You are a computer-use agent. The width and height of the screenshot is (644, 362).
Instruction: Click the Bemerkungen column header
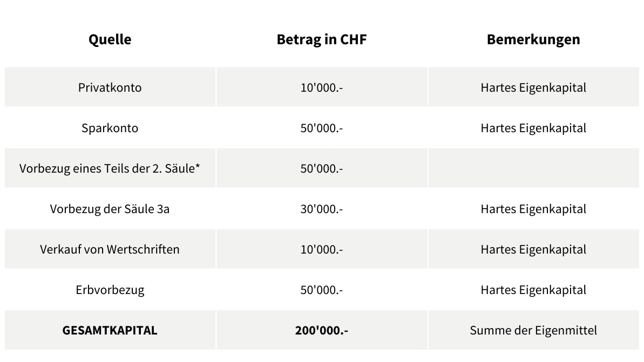coord(533,39)
